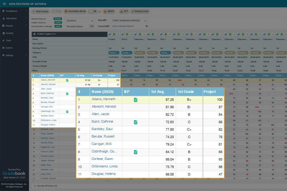Click group icon on Classwork column dated 10-28-2016
The height and width of the screenshot is (191, 287).
(140, 34)
